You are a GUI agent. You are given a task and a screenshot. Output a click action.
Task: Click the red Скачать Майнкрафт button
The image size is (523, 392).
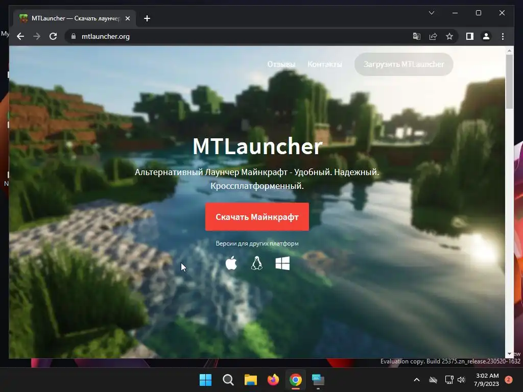[x=257, y=216]
